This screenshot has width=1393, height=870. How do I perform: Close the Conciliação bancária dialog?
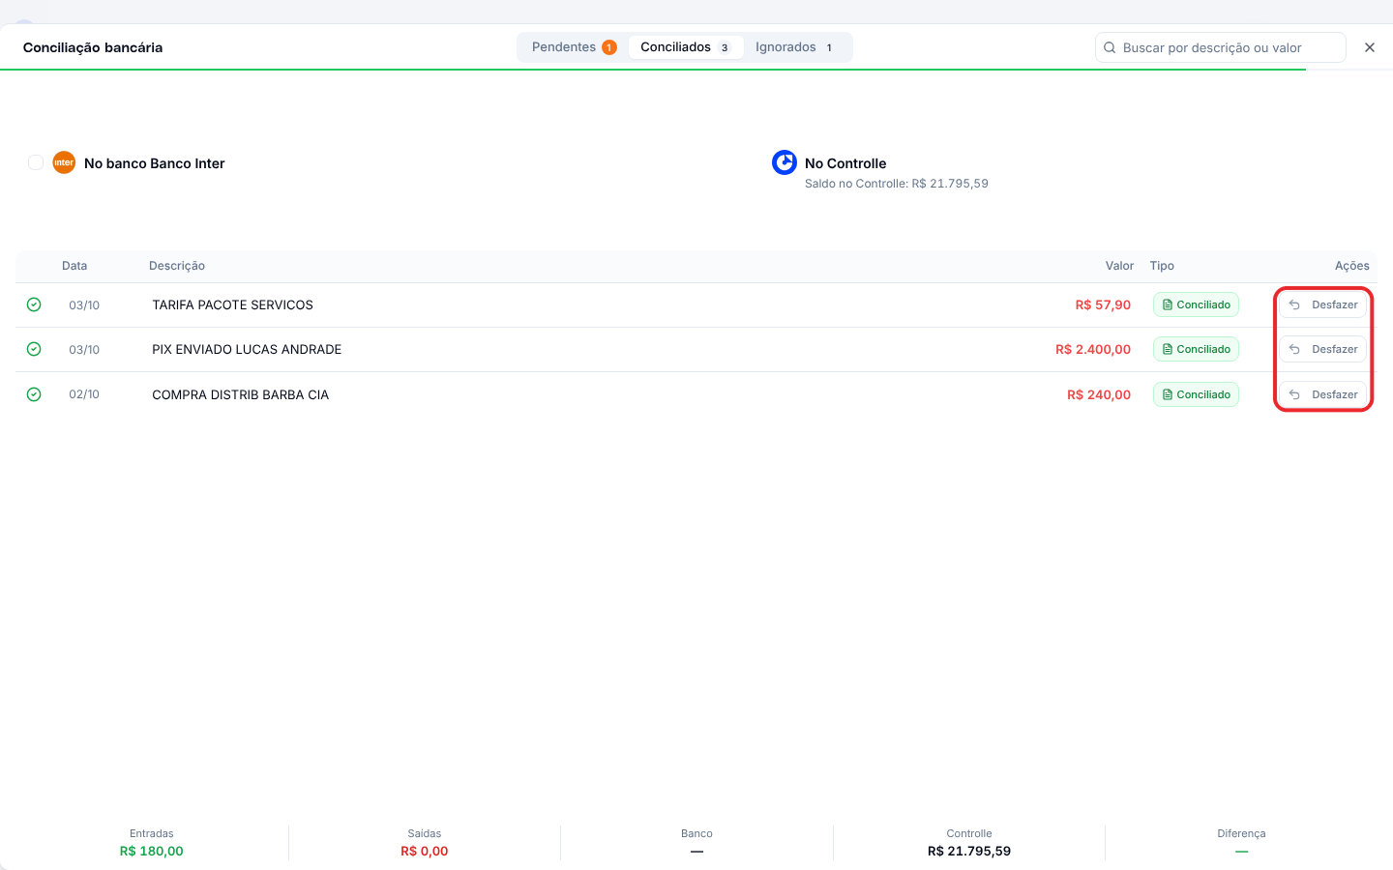tap(1370, 47)
